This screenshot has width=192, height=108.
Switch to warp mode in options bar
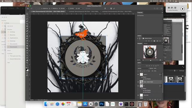point(105,8)
